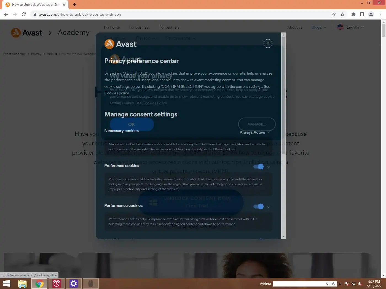View site information via the lock icon
Screen dimensions: 386x289
coord(34,14)
